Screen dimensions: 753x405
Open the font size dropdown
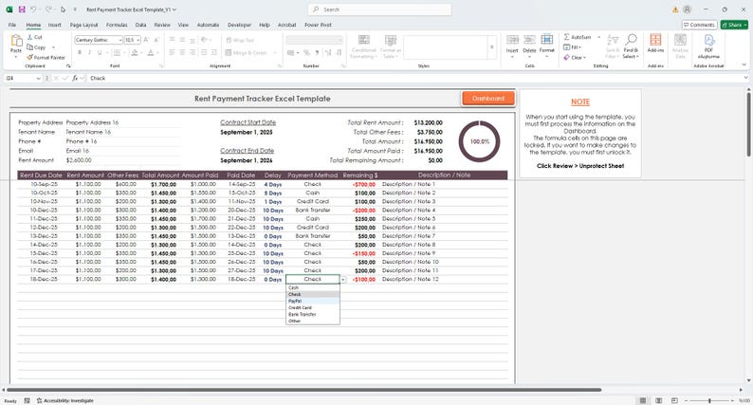(138, 41)
